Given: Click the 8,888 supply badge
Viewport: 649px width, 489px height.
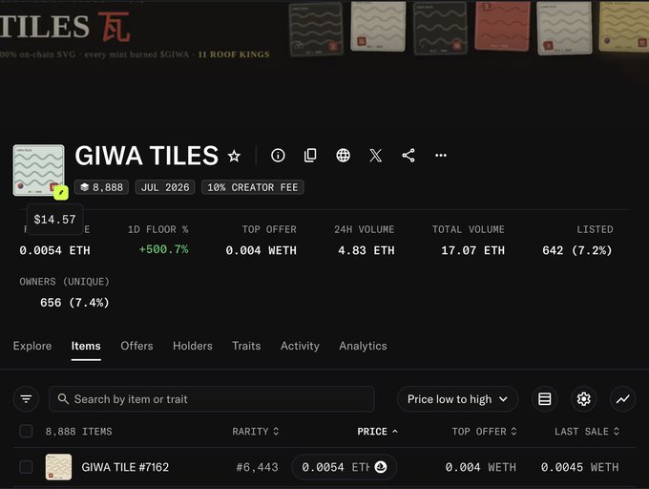Looking at the screenshot, I should pyautogui.click(x=102, y=187).
